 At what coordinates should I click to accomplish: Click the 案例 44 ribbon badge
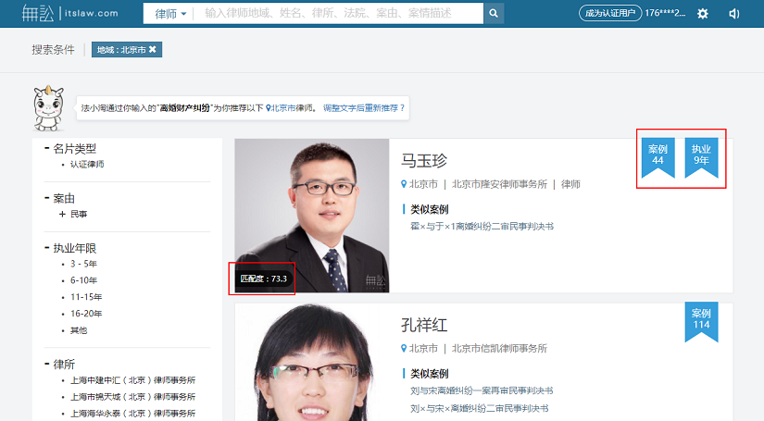[x=658, y=155]
